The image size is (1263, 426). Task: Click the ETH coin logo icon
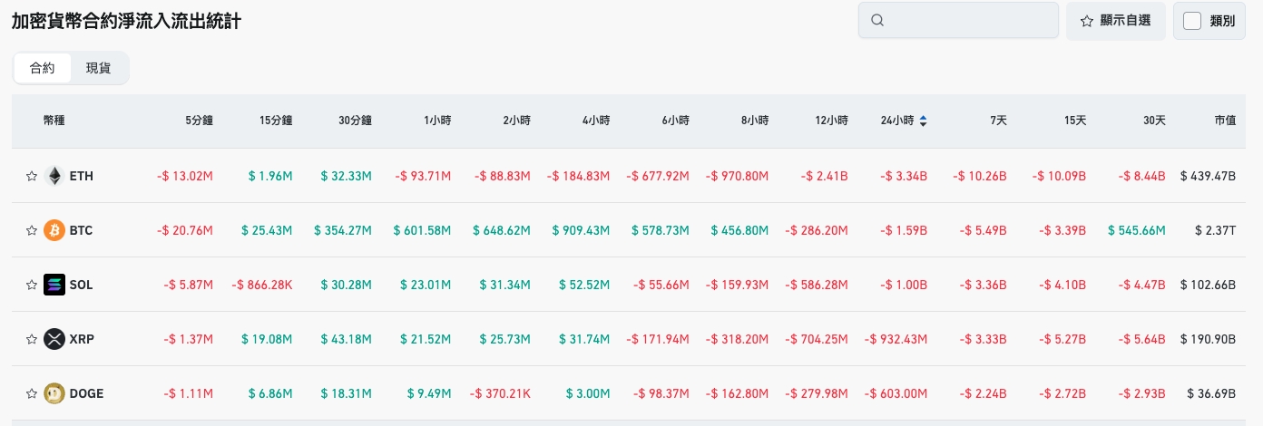(54, 176)
